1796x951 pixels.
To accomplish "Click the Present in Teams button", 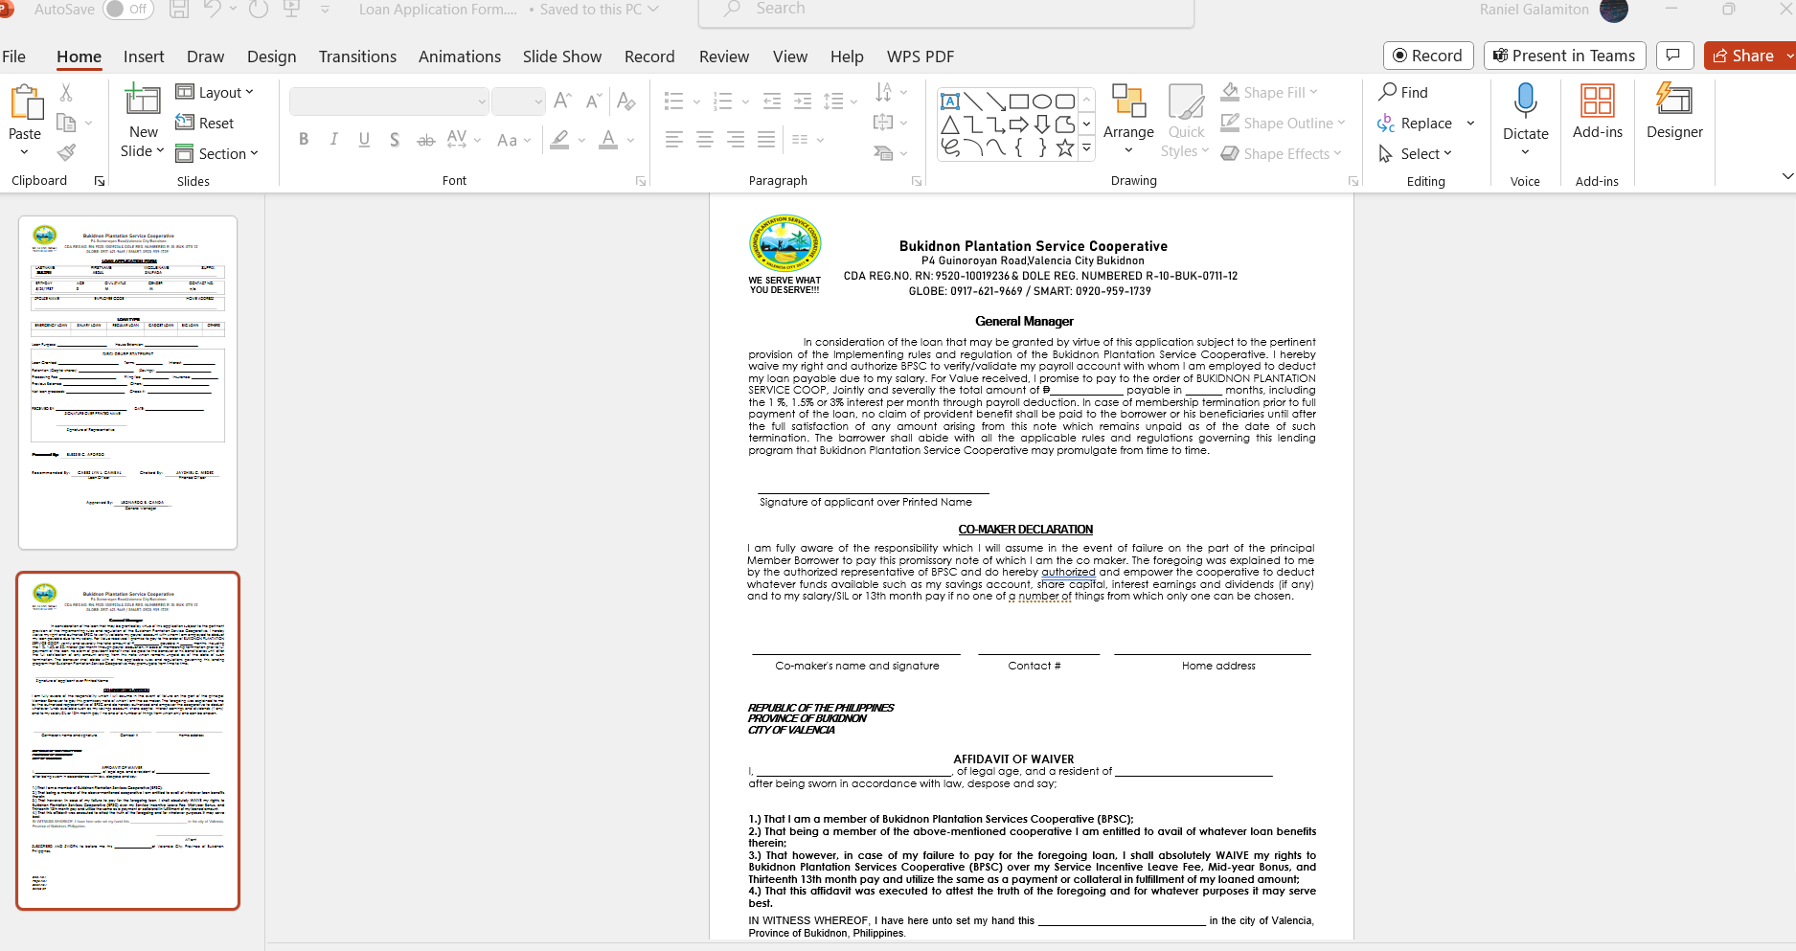I will [1564, 55].
